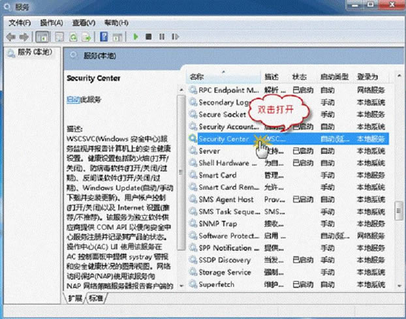Select the Secure Socket service row
406x319 pixels.
pyautogui.click(x=288, y=114)
